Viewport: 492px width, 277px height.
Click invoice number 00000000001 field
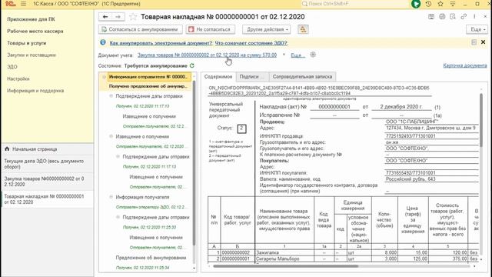pyautogui.click(x=334, y=107)
